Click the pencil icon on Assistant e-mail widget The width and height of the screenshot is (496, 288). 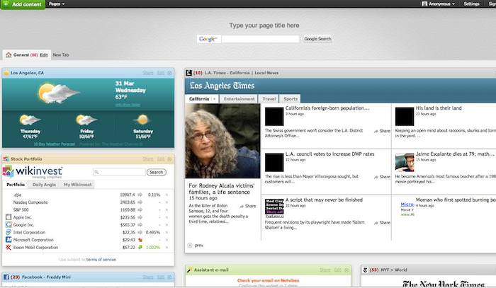(189, 270)
